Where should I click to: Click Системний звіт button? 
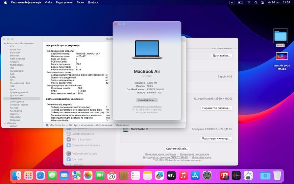[177, 148]
